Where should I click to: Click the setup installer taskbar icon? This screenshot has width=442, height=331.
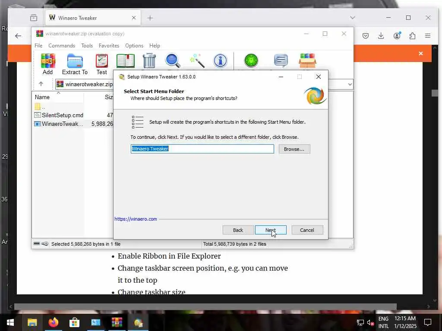pyautogui.click(x=138, y=322)
